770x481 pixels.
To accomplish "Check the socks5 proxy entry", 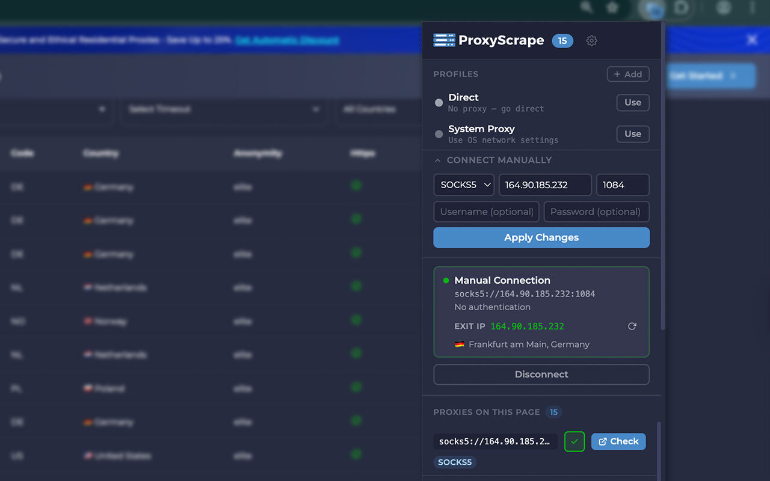I will pos(618,441).
